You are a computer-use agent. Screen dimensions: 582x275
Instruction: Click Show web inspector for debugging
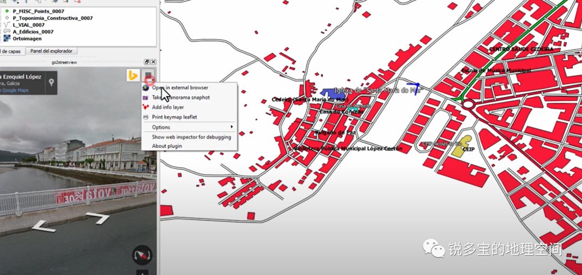[x=191, y=137]
